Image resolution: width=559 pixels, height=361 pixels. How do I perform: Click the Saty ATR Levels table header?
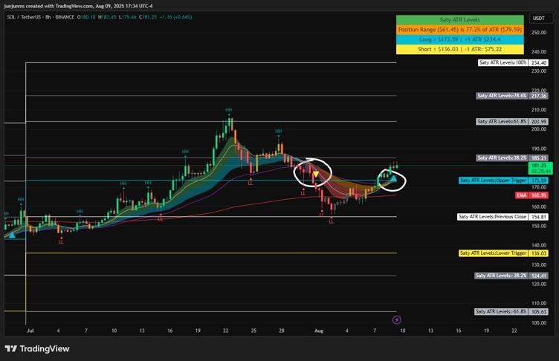[x=459, y=20]
